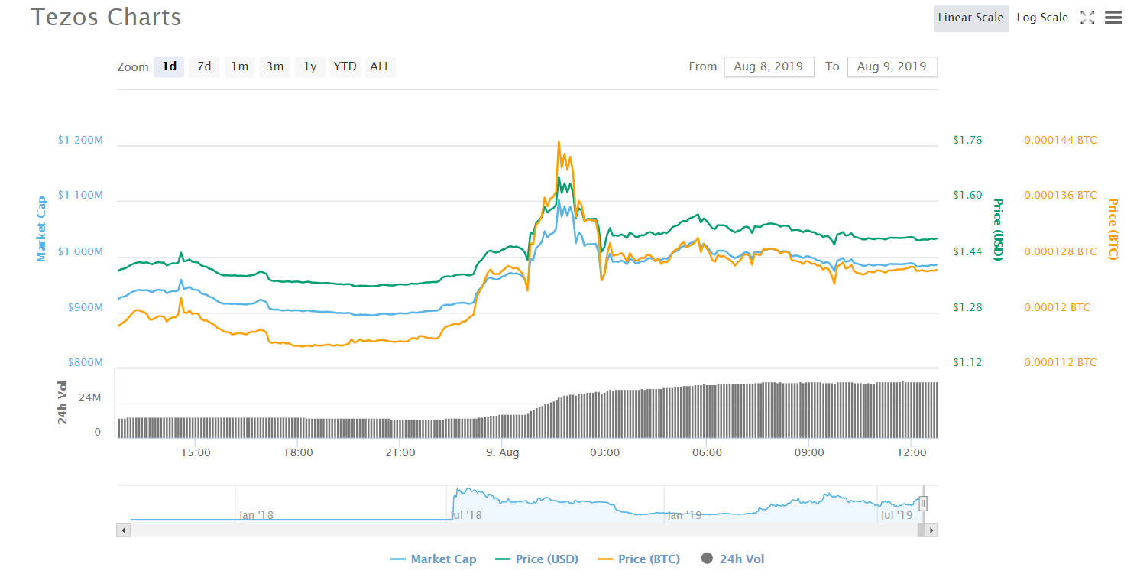Click the 18:00 time axis label

point(298,452)
